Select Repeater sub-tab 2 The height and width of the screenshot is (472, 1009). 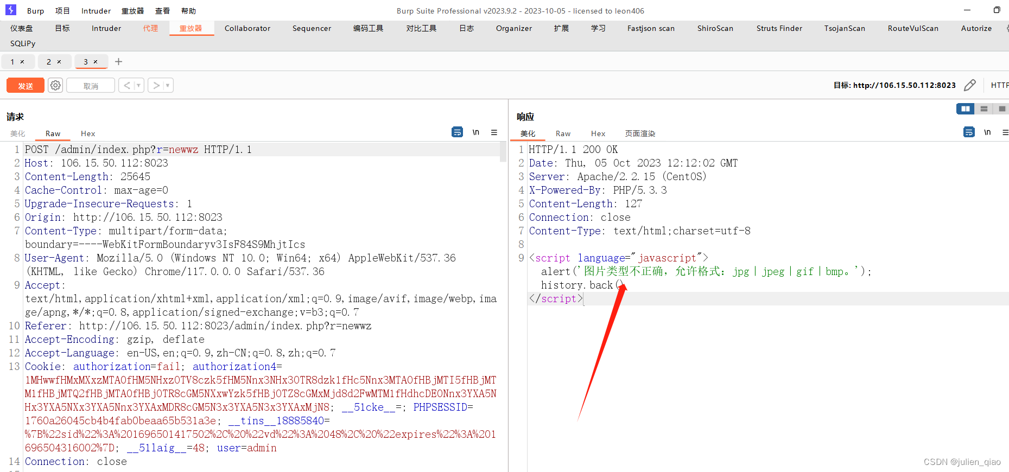(x=49, y=62)
